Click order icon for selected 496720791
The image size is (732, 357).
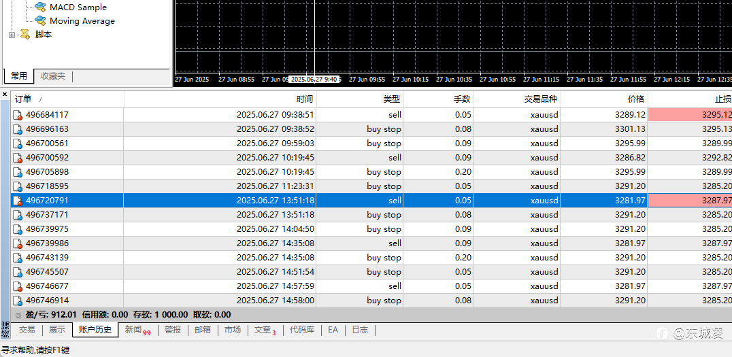(x=18, y=201)
